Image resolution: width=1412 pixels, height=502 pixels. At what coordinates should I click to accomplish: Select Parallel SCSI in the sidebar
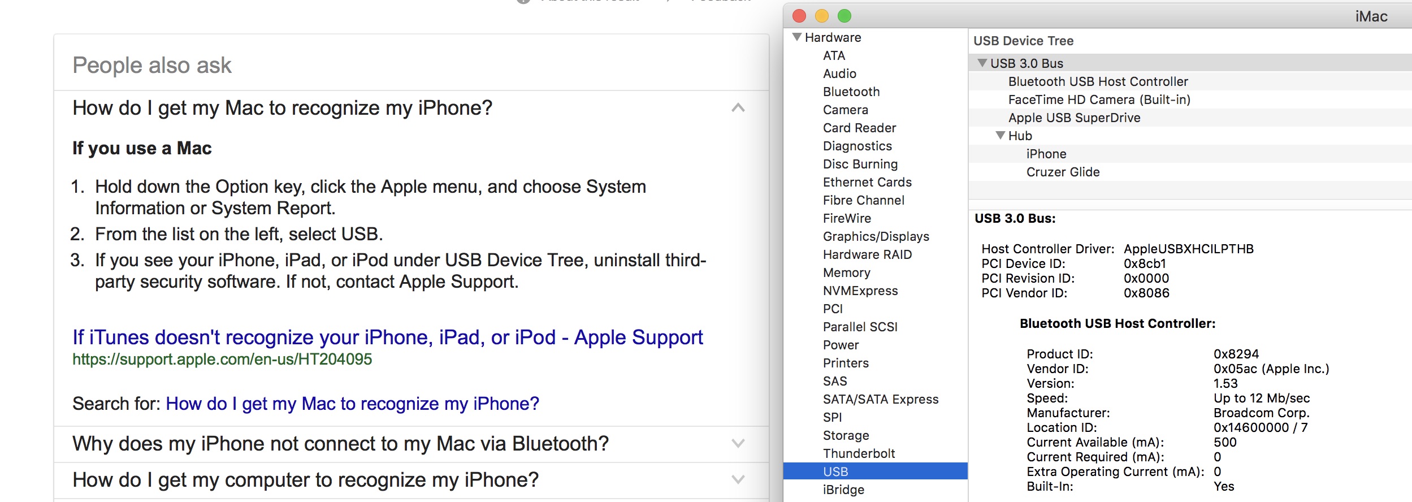pos(860,327)
